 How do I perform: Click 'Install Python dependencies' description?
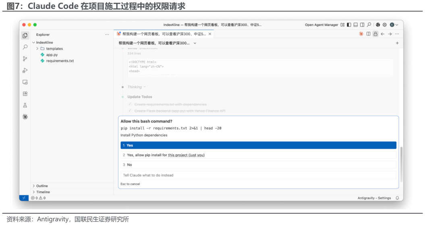click(x=144, y=135)
